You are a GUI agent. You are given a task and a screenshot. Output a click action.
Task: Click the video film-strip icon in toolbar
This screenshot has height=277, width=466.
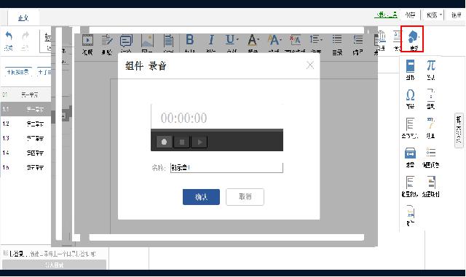[87, 41]
